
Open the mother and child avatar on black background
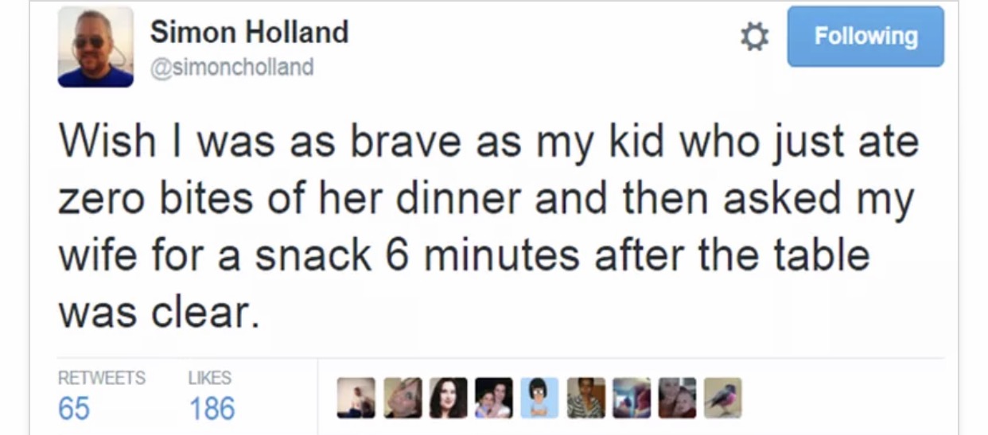[494, 398]
